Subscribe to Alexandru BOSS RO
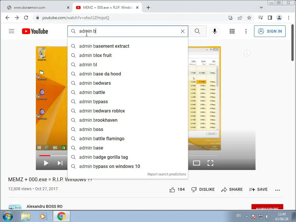This screenshot has width=296, height=222. pos(267,207)
